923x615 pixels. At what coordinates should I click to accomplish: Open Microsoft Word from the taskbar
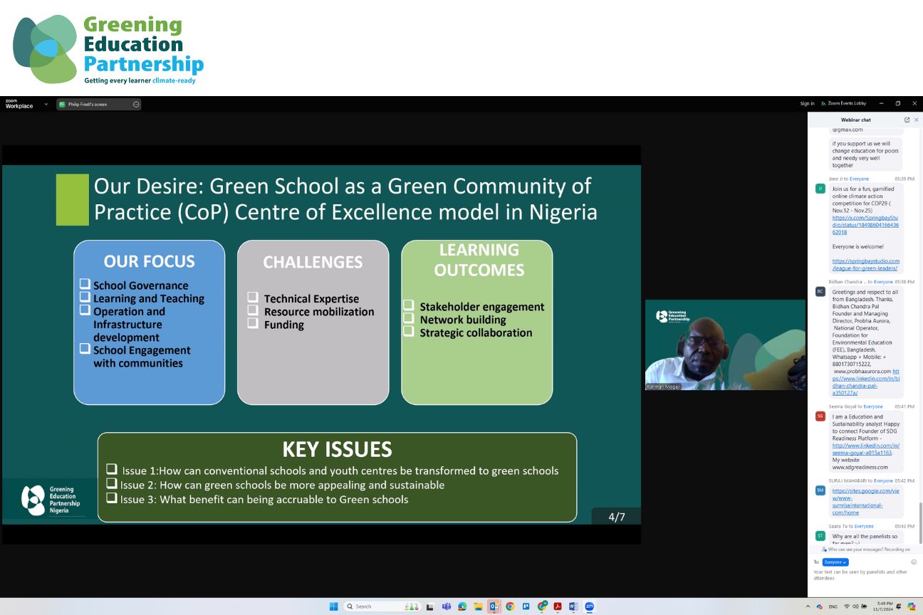pos(573,606)
